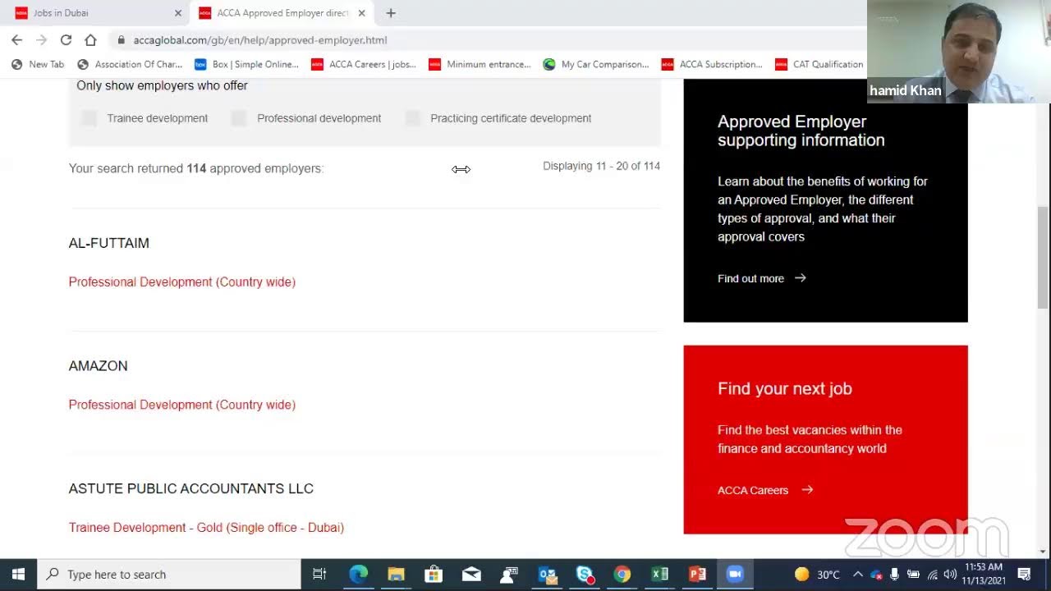1051x591 pixels.
Task: Open AL-FUTTAIM Professional Development link
Action: click(182, 282)
